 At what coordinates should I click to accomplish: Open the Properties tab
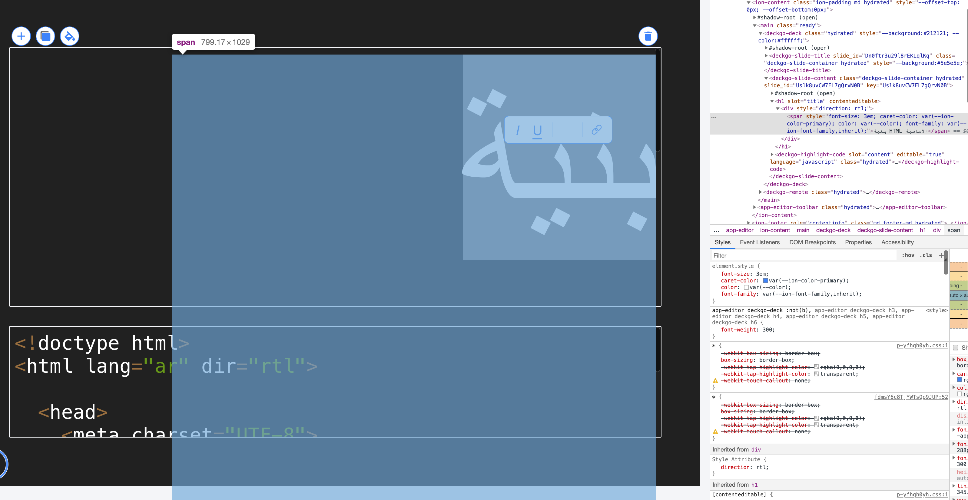858,242
